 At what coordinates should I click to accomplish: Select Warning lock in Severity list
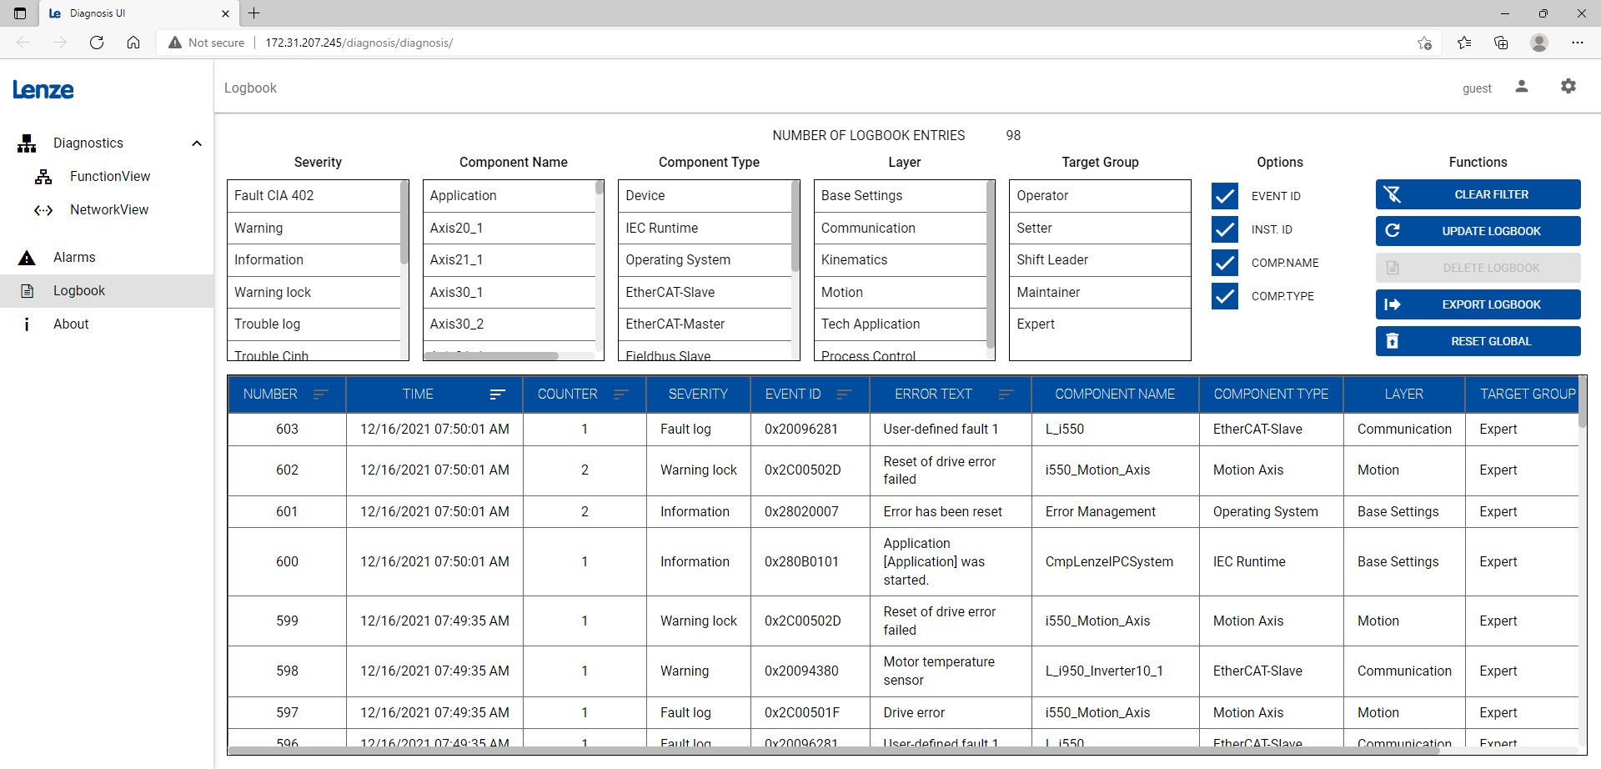click(314, 292)
